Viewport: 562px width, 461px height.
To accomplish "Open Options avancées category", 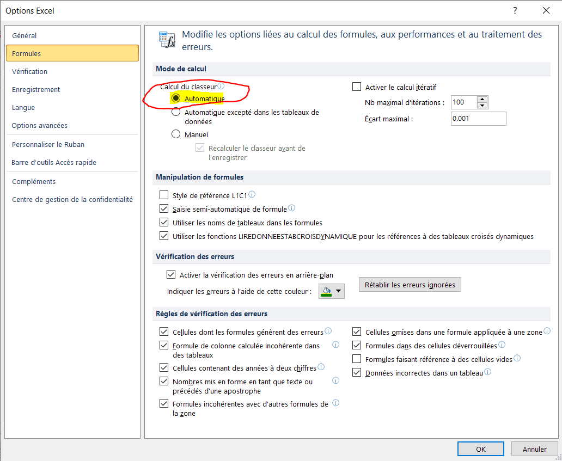I will 72,125.
